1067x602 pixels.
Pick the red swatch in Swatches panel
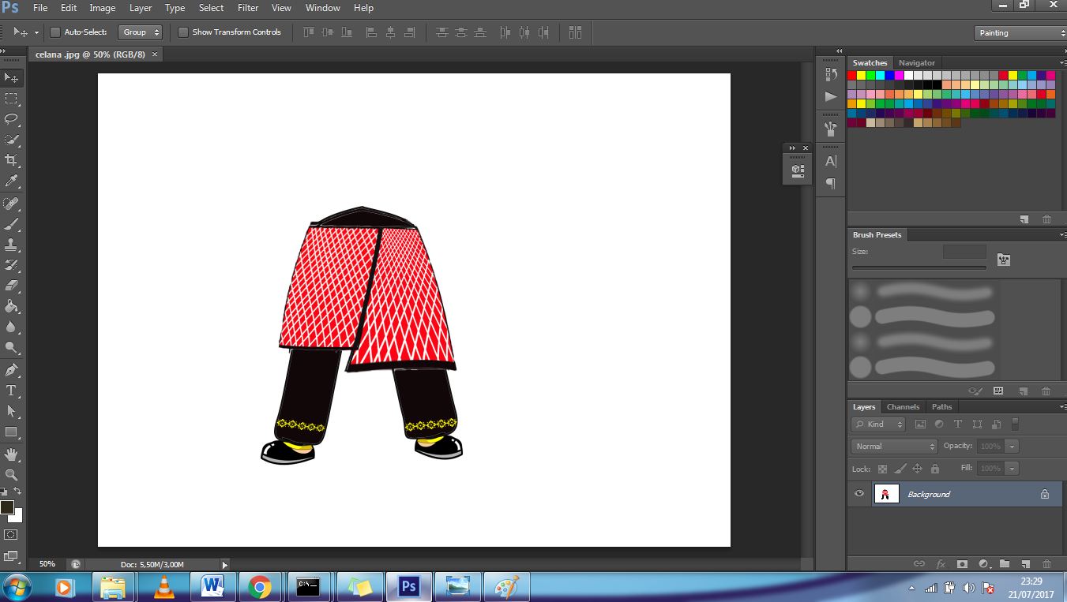click(x=852, y=76)
